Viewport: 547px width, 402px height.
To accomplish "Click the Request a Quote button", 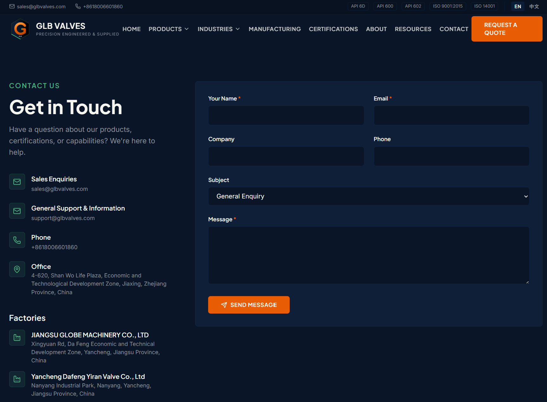I will point(507,29).
